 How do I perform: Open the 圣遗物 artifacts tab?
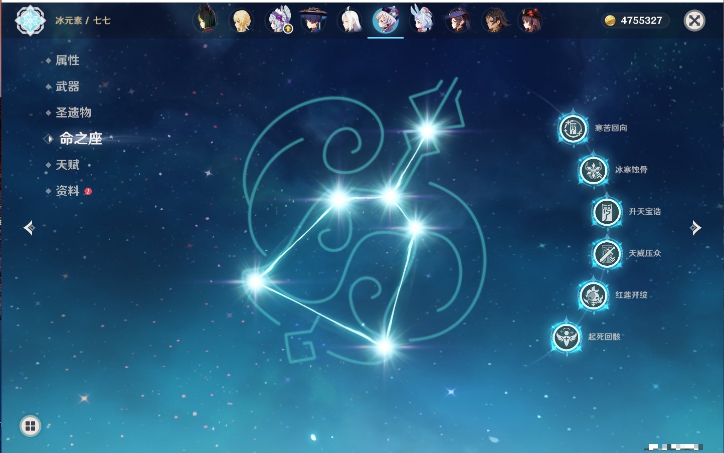[73, 113]
